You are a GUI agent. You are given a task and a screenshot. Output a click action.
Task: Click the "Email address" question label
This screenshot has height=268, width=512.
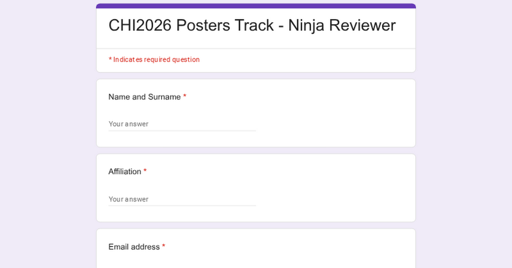point(134,247)
